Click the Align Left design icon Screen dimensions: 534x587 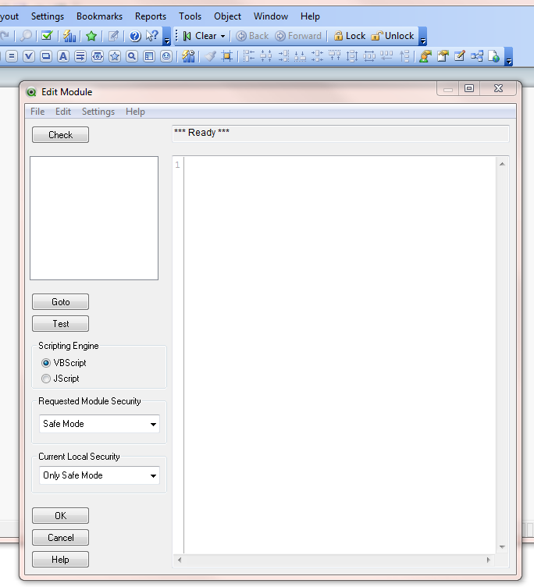(x=248, y=56)
